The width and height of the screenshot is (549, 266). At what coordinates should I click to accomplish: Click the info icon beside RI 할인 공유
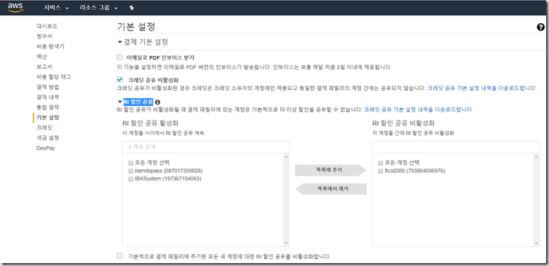[x=157, y=102]
